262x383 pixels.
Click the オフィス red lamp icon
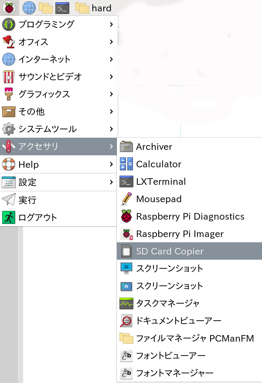(x=9, y=42)
